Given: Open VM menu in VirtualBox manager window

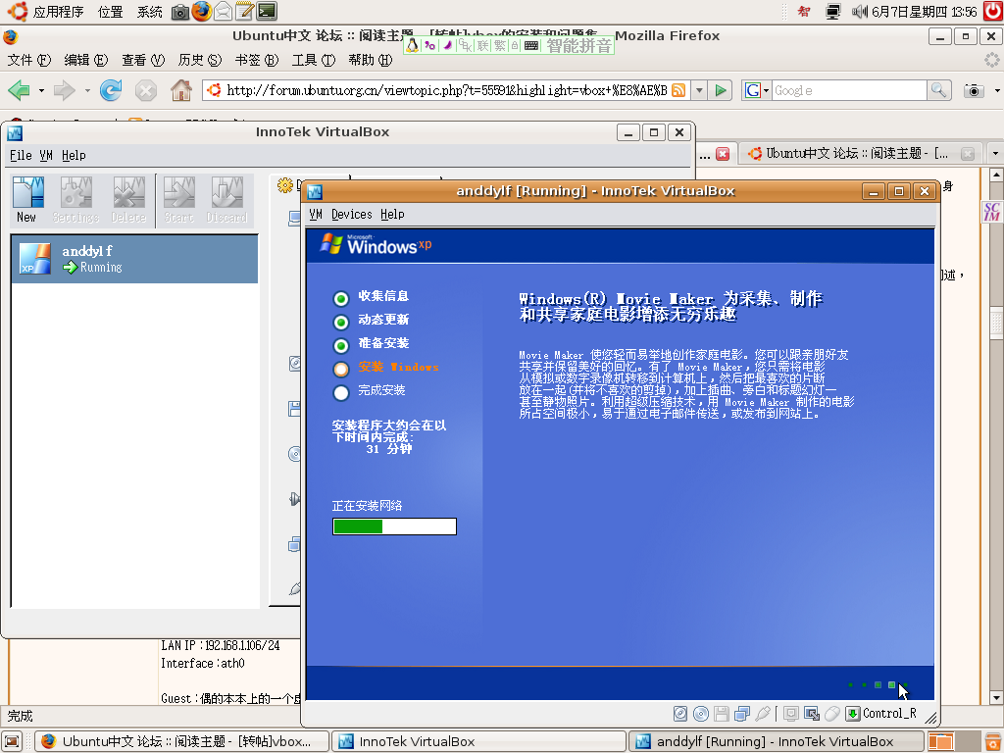Looking at the screenshot, I should [46, 156].
